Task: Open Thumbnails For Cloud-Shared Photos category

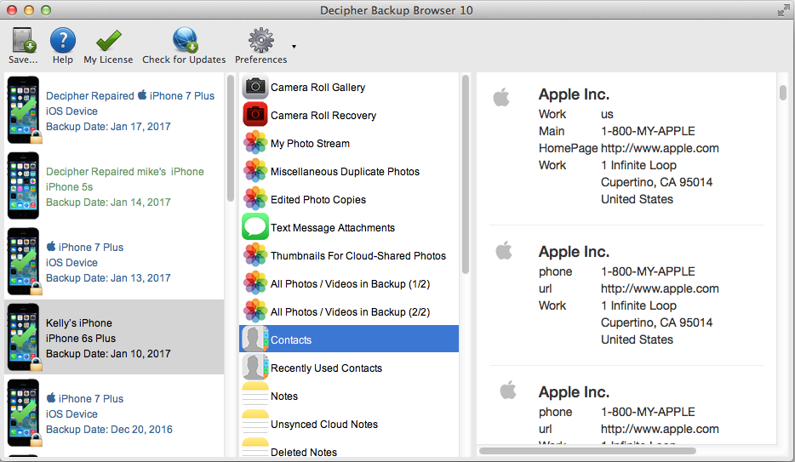Action: click(358, 256)
